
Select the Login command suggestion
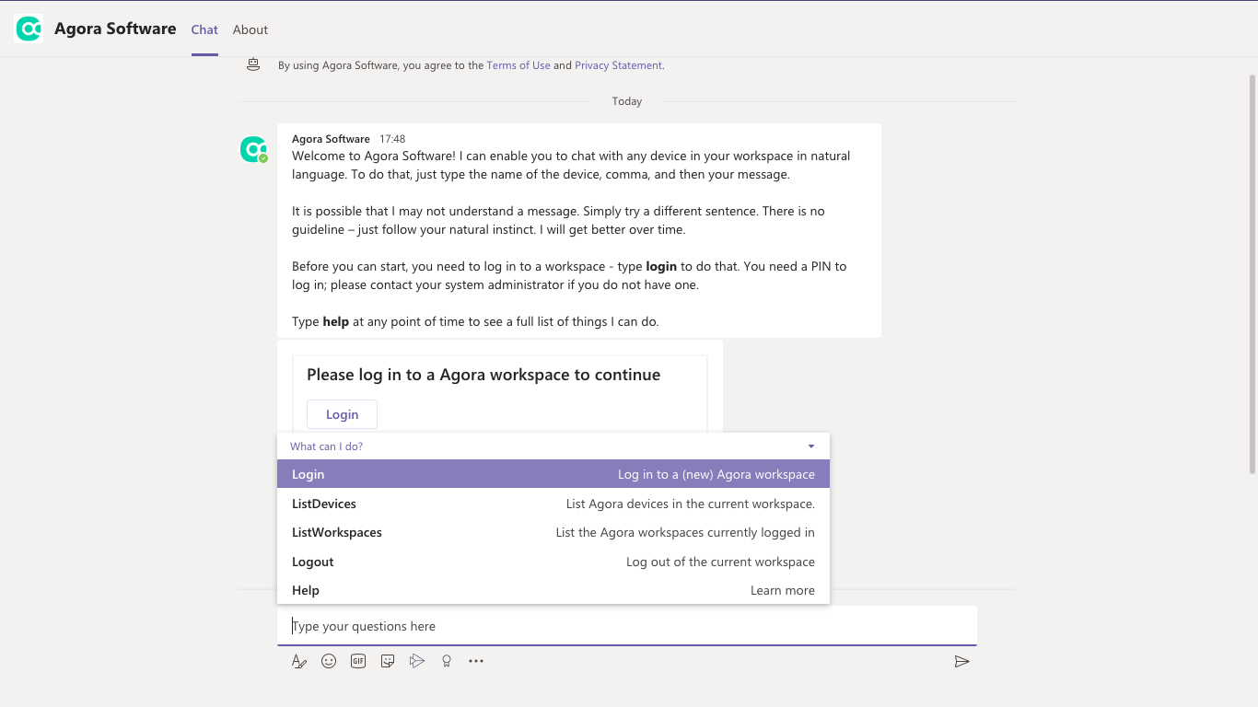coord(553,474)
